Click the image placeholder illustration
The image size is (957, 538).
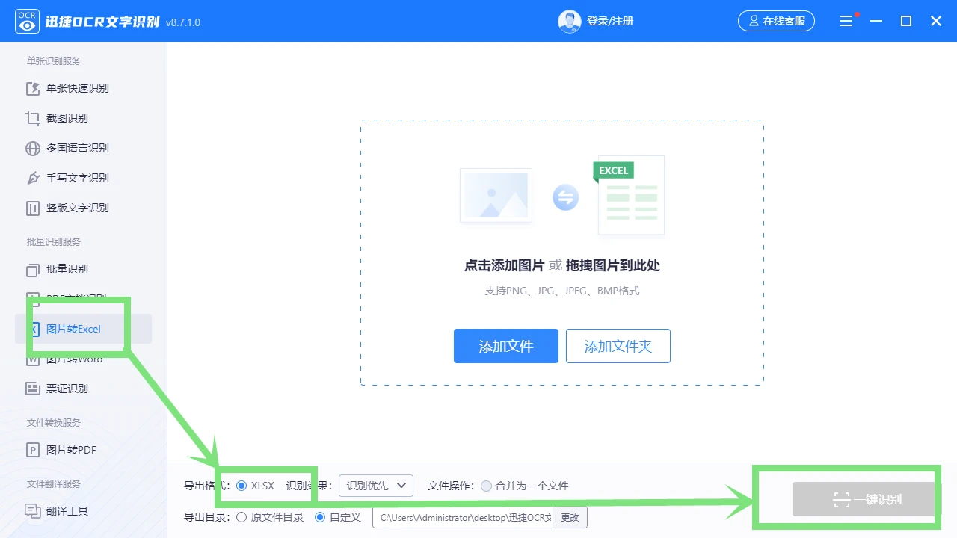496,196
